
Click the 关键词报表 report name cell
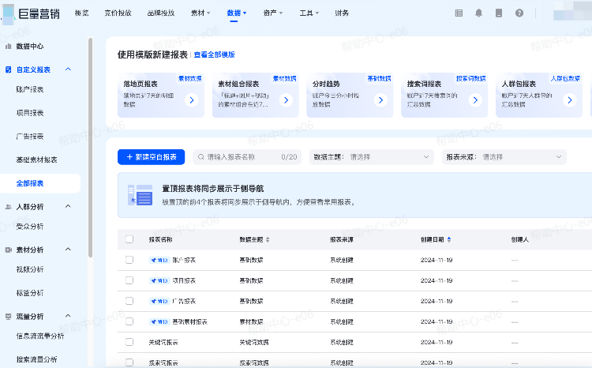pyautogui.click(x=163, y=342)
